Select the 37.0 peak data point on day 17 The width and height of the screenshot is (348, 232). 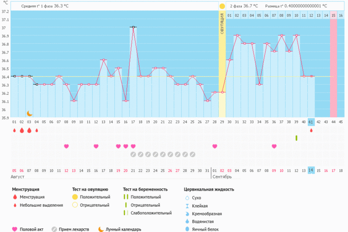133,27
